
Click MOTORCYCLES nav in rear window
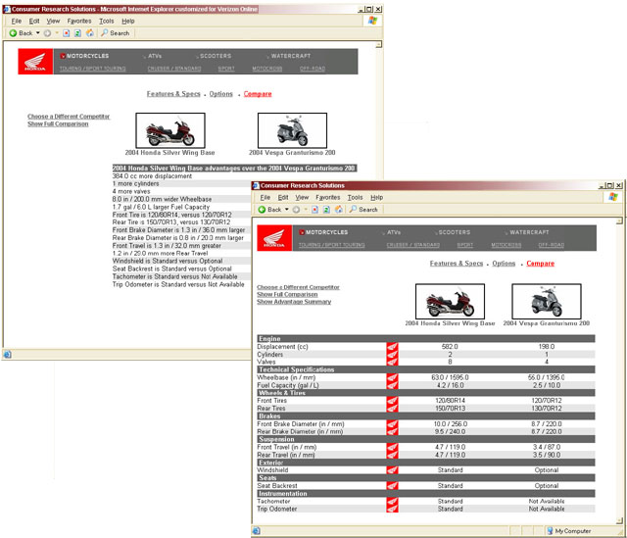tap(85, 56)
